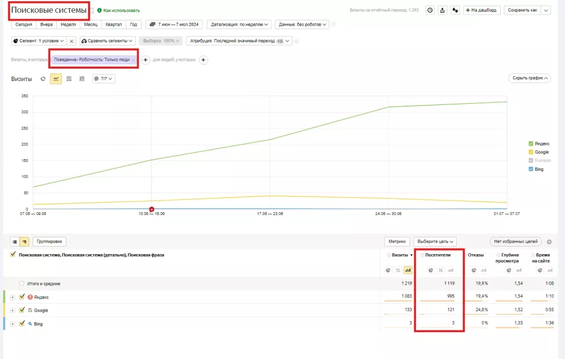Click the Сохранить как button
The image size is (565, 359).
(522, 10)
